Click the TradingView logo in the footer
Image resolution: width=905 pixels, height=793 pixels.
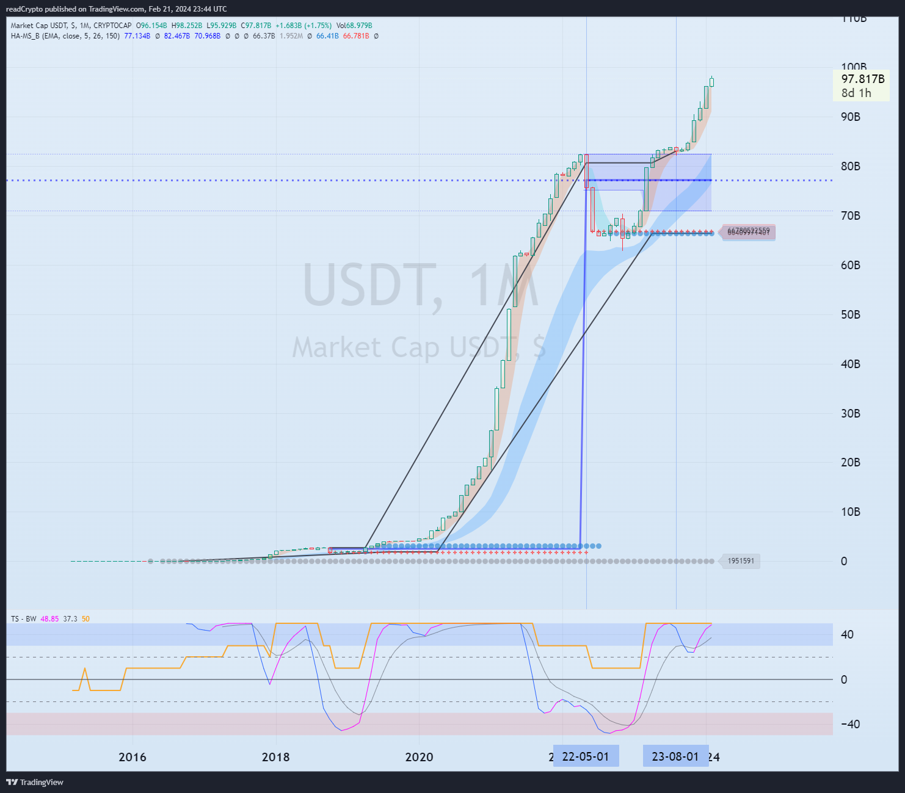tap(35, 782)
